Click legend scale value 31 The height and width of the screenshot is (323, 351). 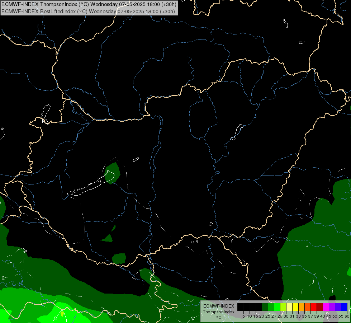pos(292,316)
